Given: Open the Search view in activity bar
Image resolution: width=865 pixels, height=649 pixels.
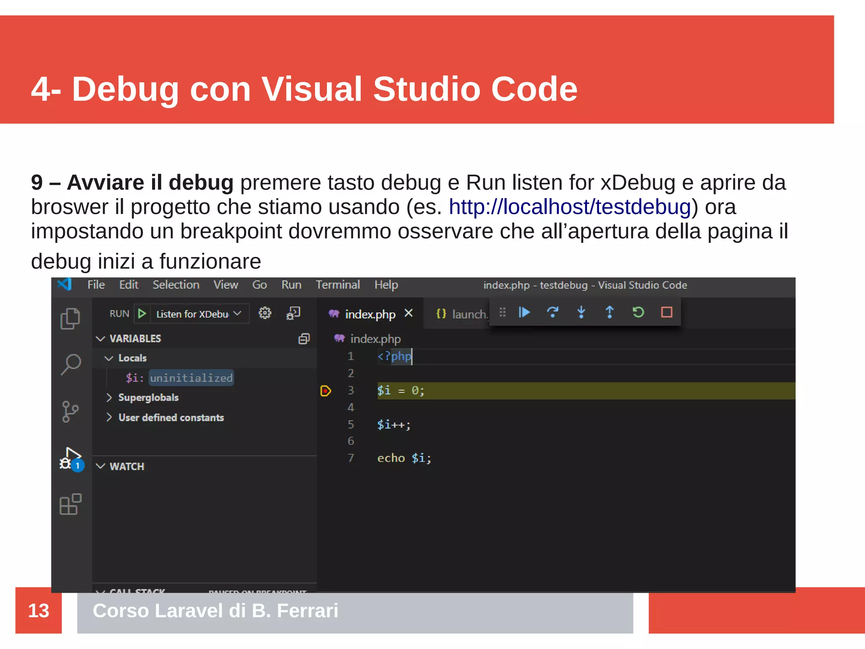Looking at the screenshot, I should tap(71, 364).
